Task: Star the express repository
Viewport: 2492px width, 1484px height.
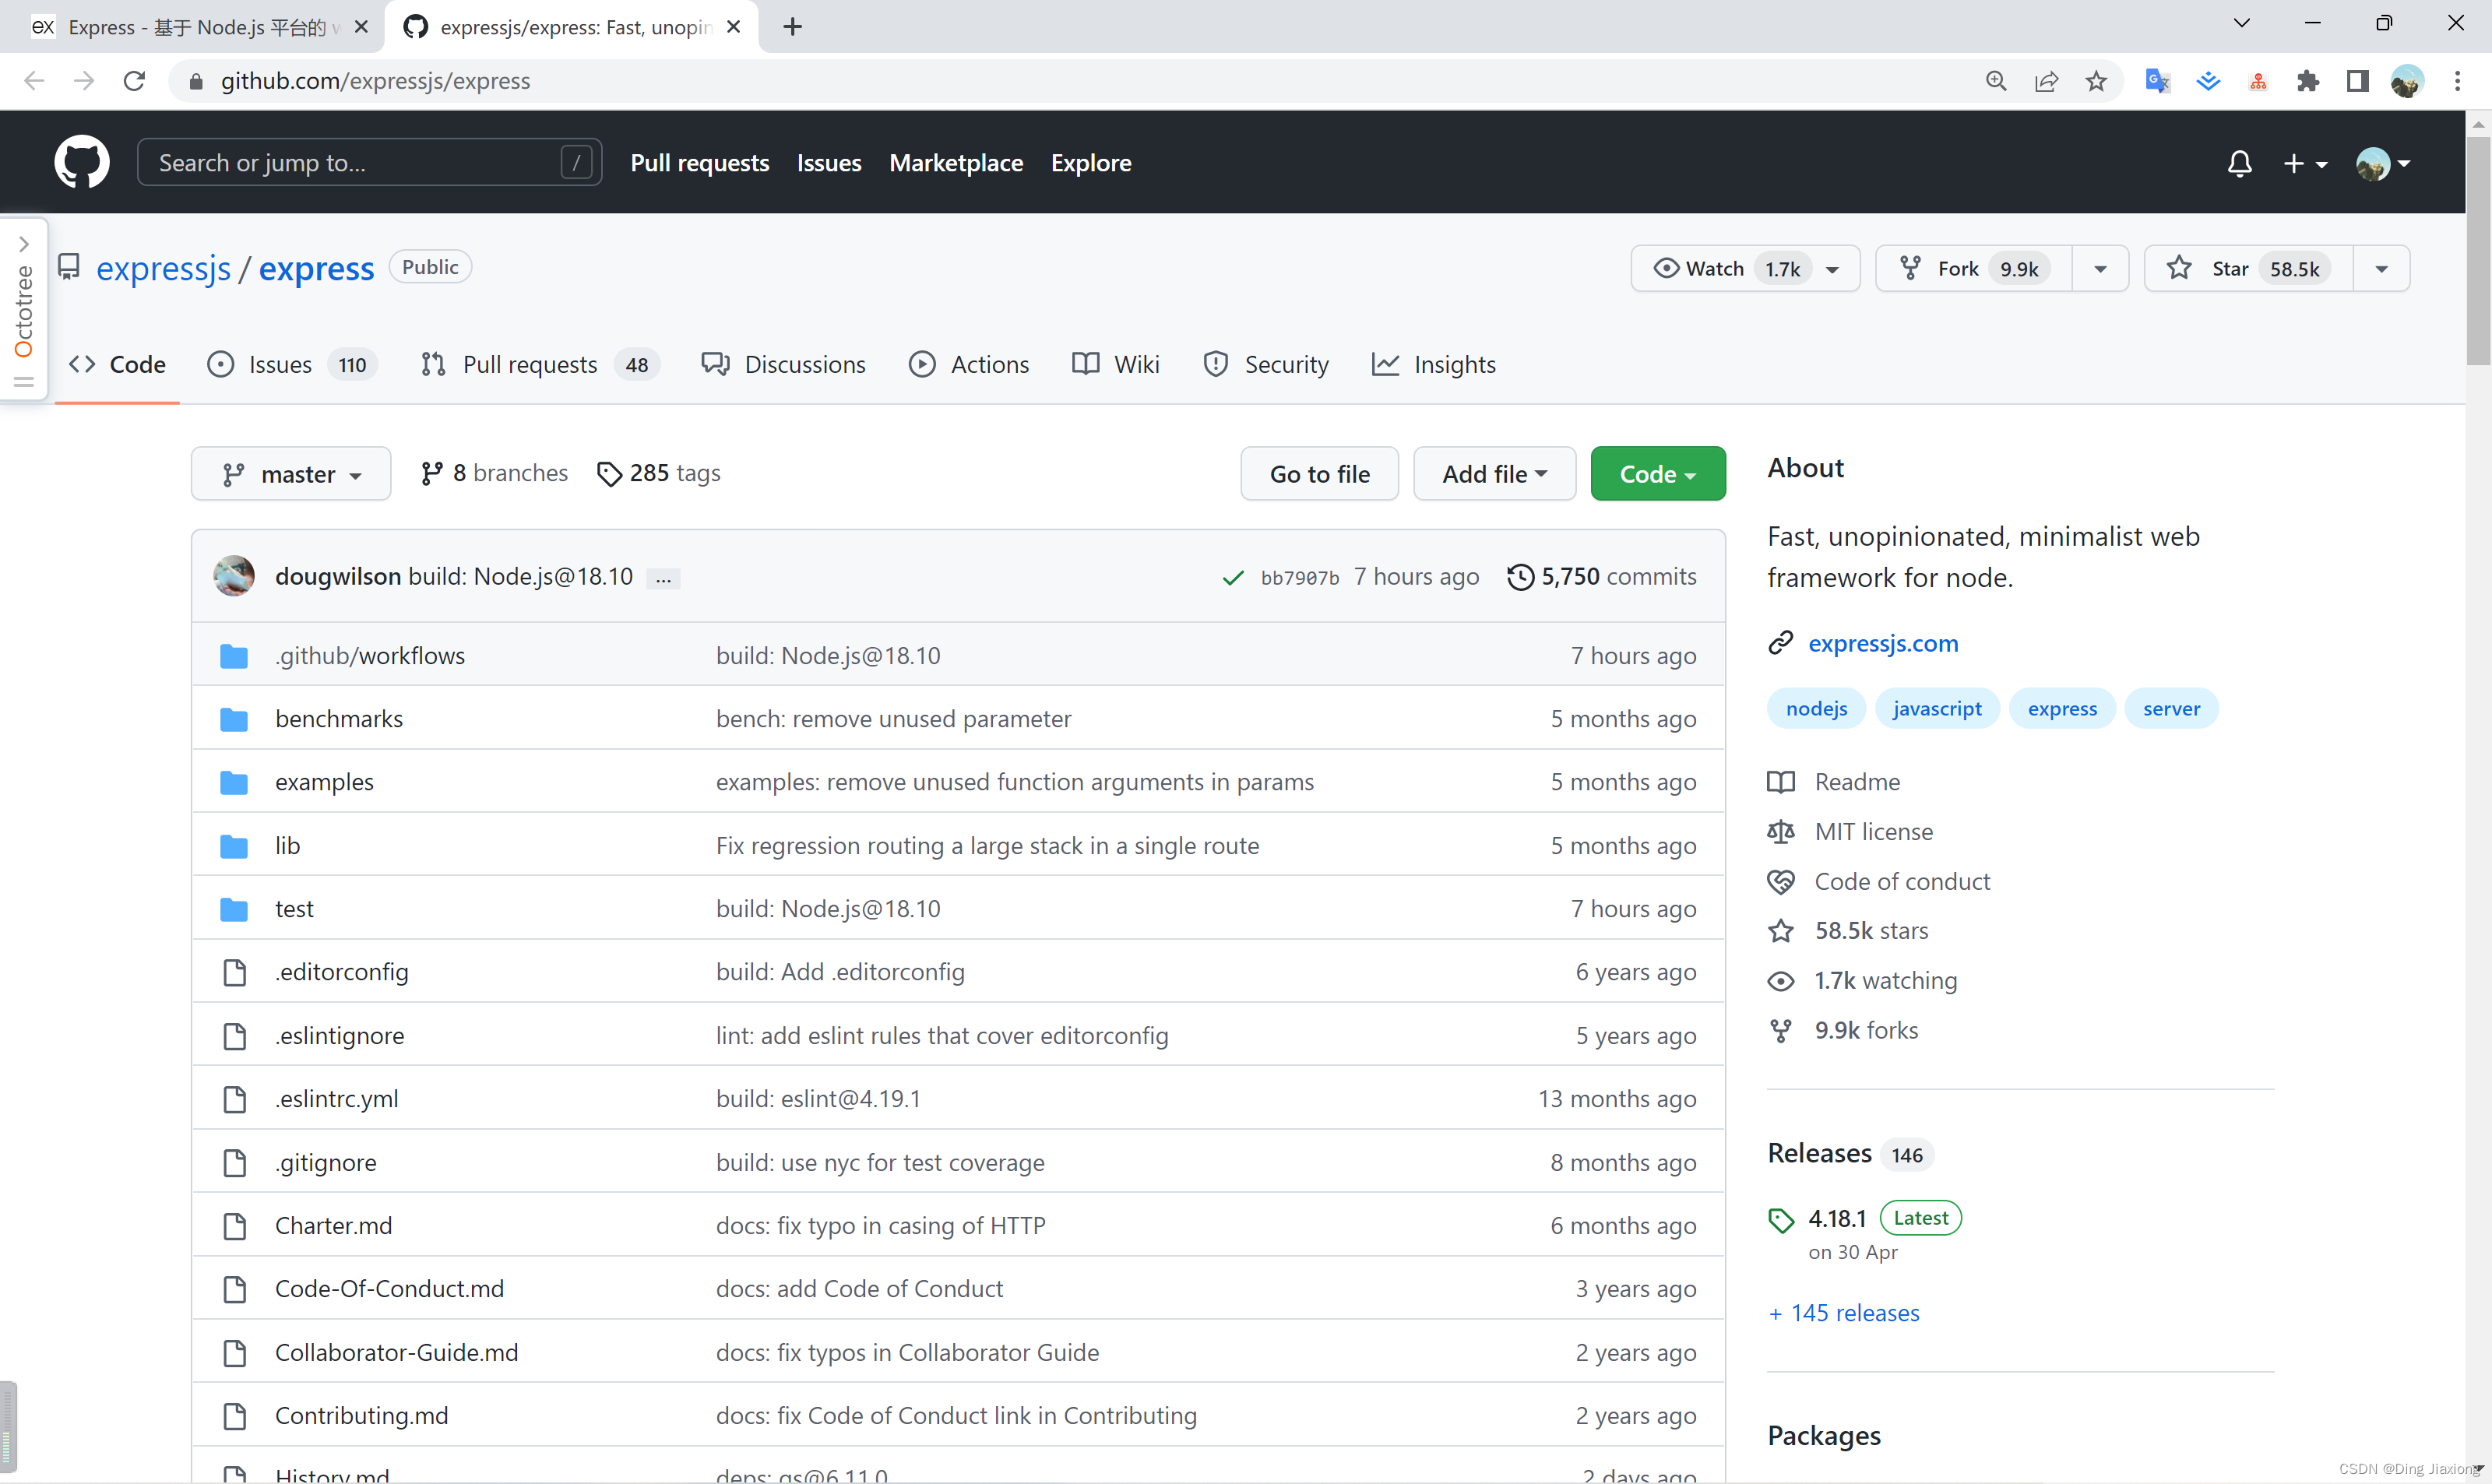Action: 2248,268
